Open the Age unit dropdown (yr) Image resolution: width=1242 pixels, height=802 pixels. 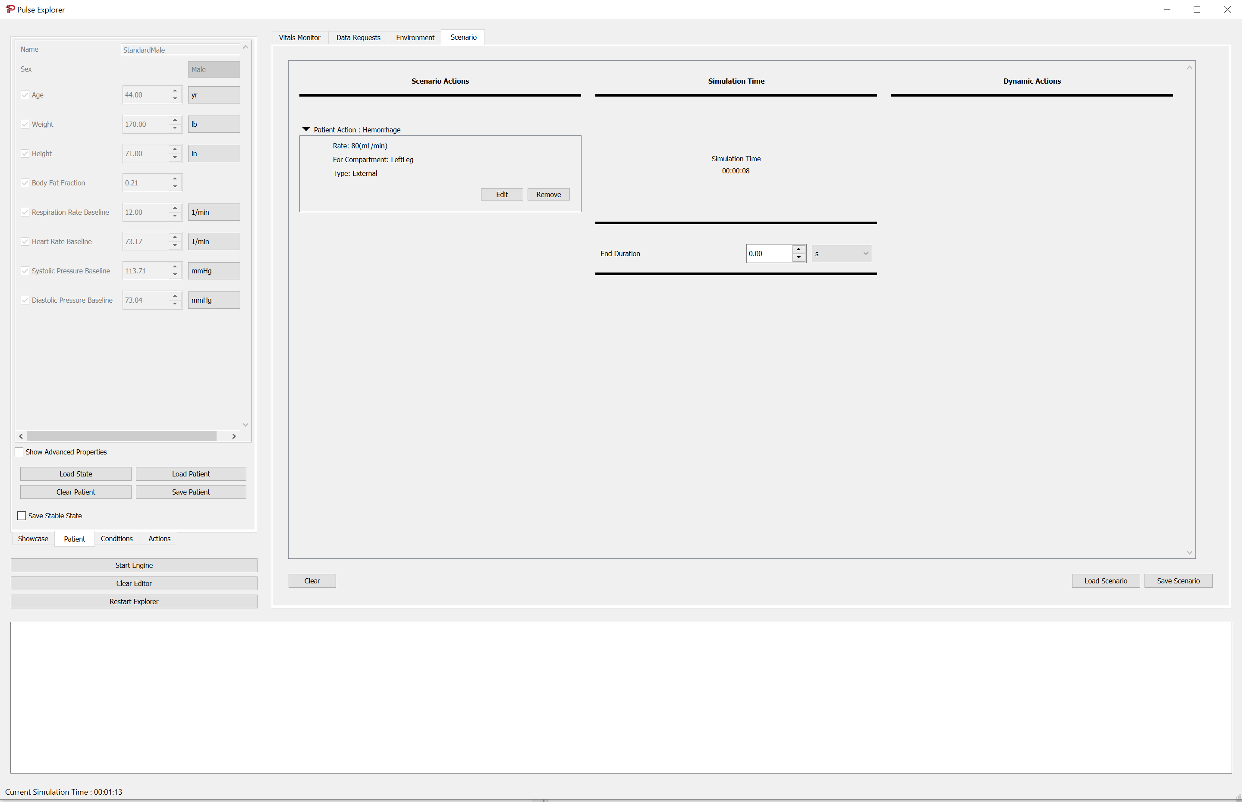click(x=214, y=95)
